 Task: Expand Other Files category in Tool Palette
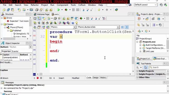(137, 77)
